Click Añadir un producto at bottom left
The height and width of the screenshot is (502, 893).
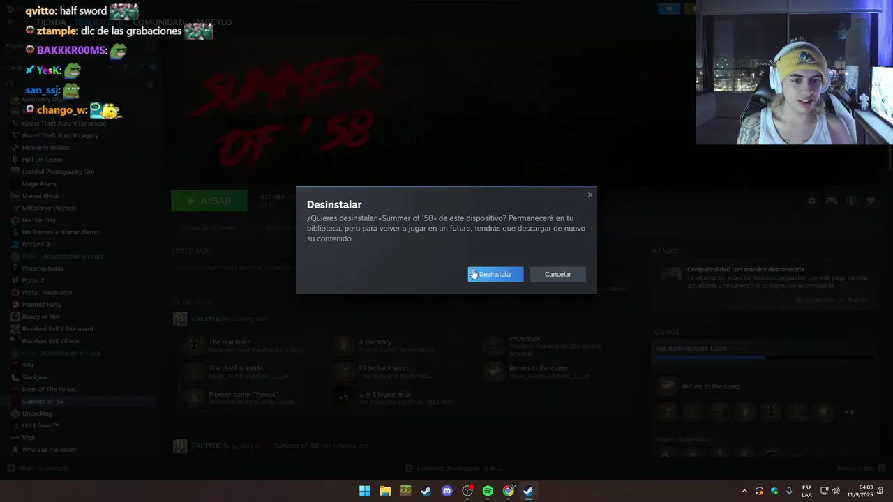[x=38, y=469]
